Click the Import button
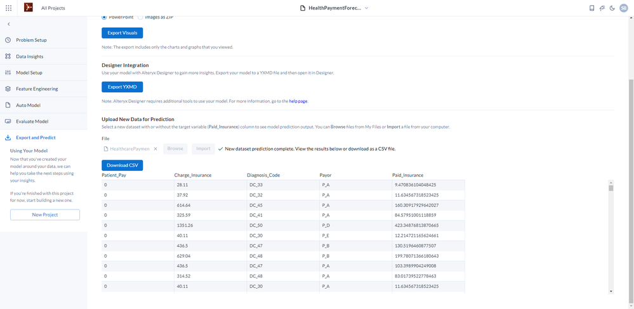Screen dimensions: 634x309 [x=203, y=149]
